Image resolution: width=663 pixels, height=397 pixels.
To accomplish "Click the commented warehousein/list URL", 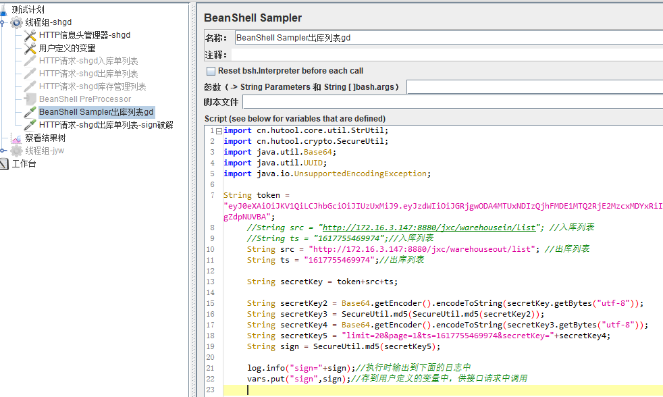I will click(x=429, y=228).
